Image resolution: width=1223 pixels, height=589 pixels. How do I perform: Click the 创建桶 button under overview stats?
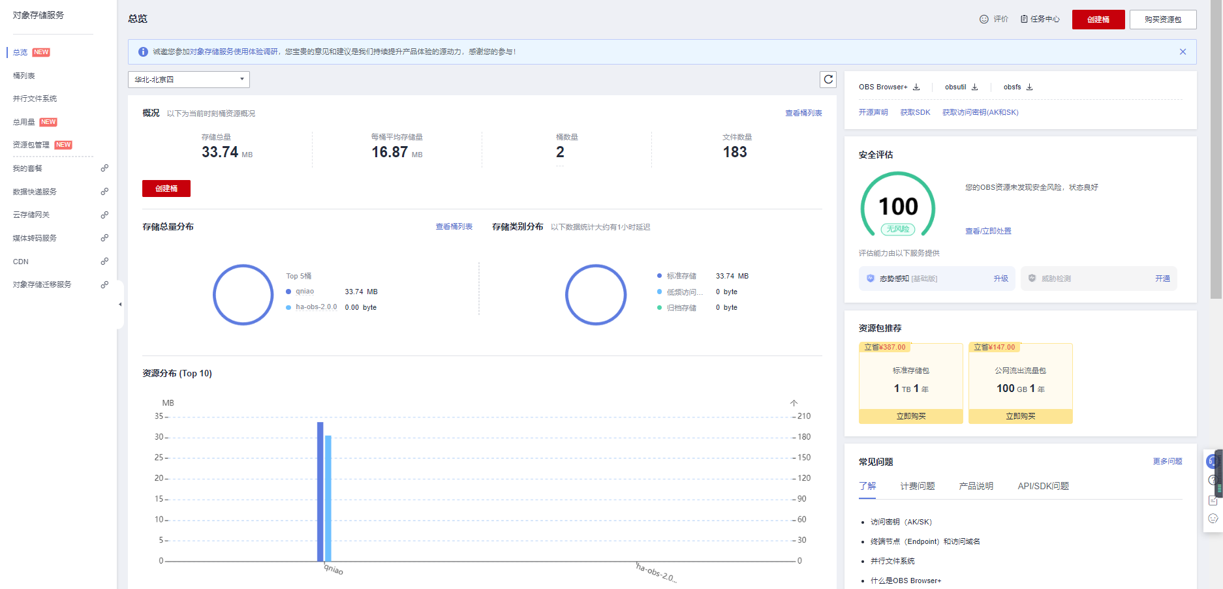coord(166,189)
